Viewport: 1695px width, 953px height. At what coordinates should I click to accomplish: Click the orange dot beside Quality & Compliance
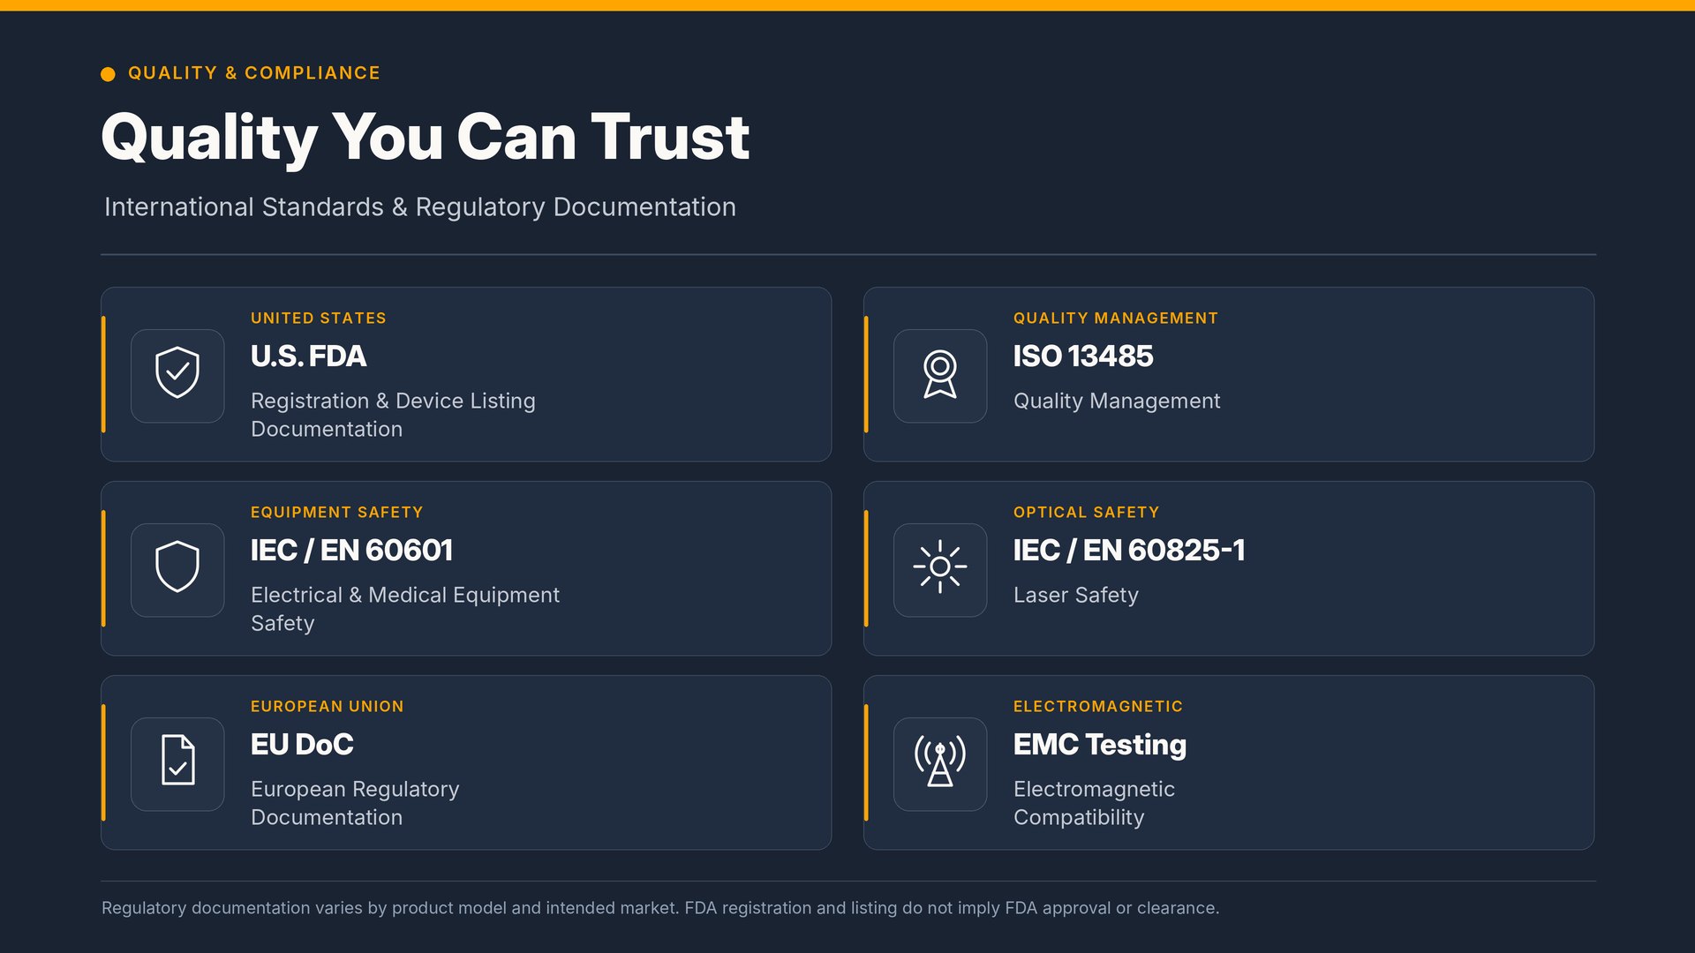click(108, 74)
